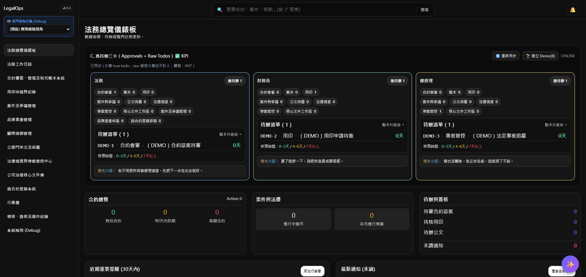Click 核心文件工作區 0 chip in 財務長 card
This screenshot has height=277, width=586.
[x=301, y=111]
